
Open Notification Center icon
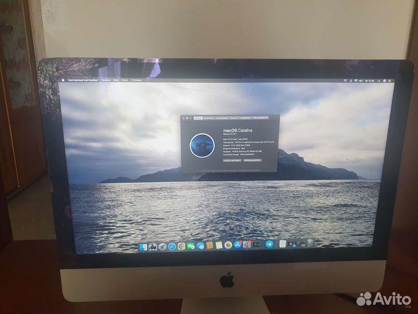pos(390,81)
